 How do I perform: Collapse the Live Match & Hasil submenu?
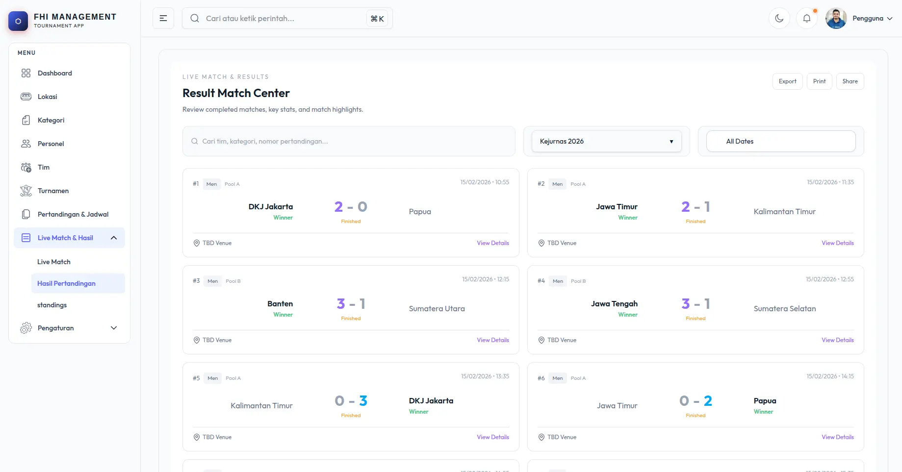[x=114, y=238]
